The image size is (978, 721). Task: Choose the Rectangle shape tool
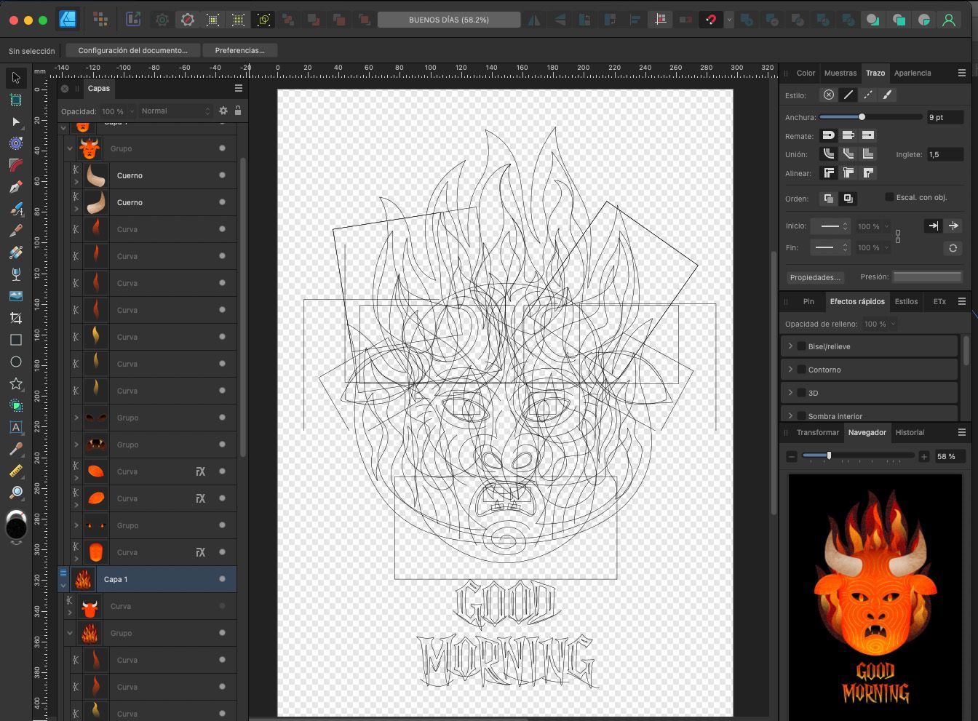click(16, 340)
